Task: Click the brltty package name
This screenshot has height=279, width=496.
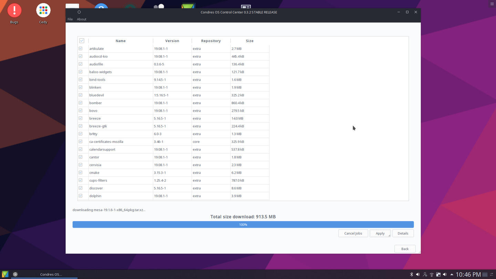Action: [93, 134]
